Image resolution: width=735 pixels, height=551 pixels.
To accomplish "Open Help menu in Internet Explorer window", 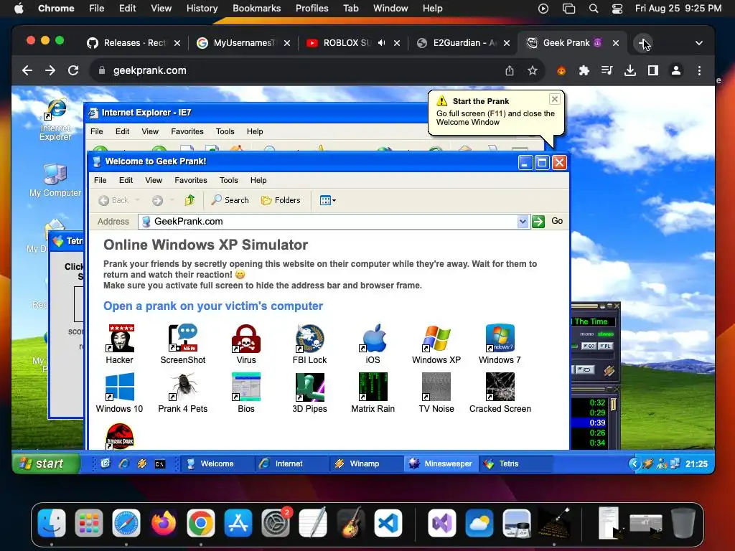I will [255, 132].
